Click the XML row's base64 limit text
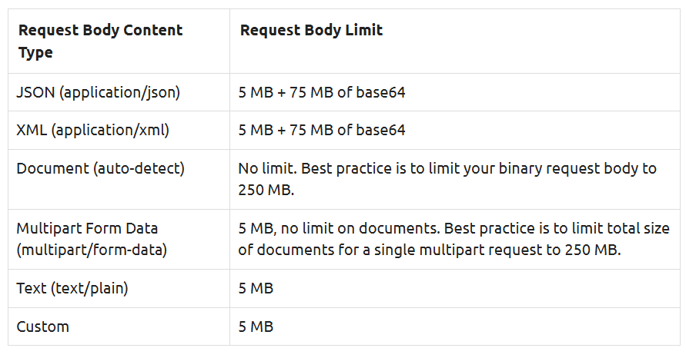The width and height of the screenshot is (686, 358). click(x=322, y=130)
